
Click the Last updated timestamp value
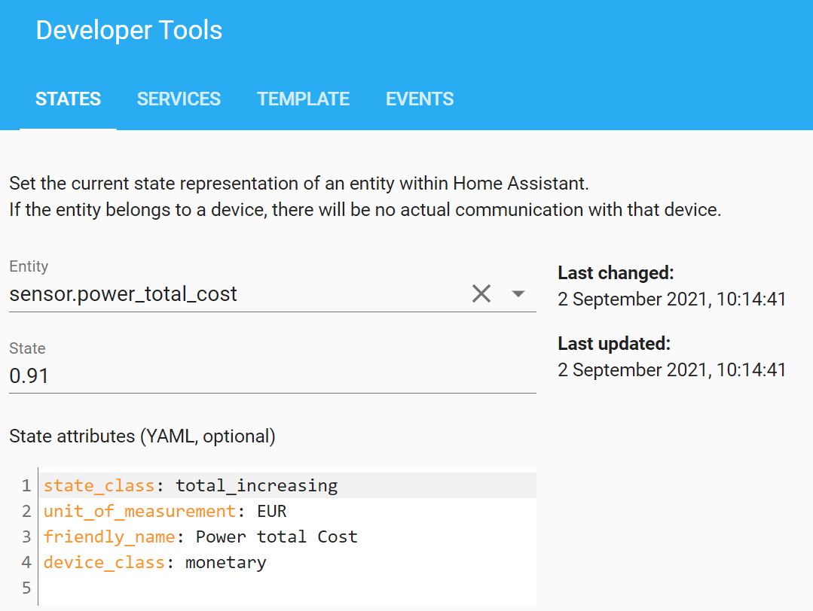pyautogui.click(x=672, y=369)
